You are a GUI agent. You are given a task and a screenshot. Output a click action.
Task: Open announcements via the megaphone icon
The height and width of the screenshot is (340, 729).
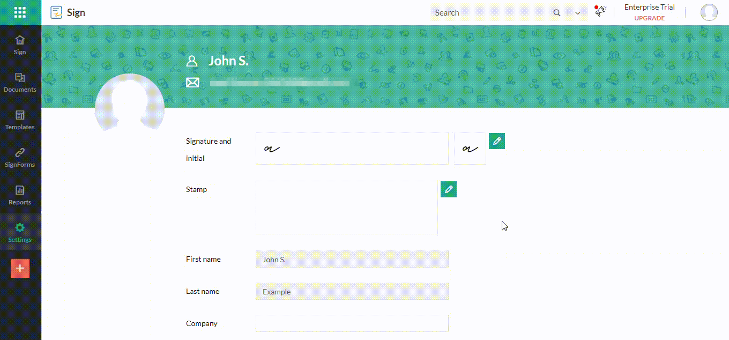click(x=600, y=11)
